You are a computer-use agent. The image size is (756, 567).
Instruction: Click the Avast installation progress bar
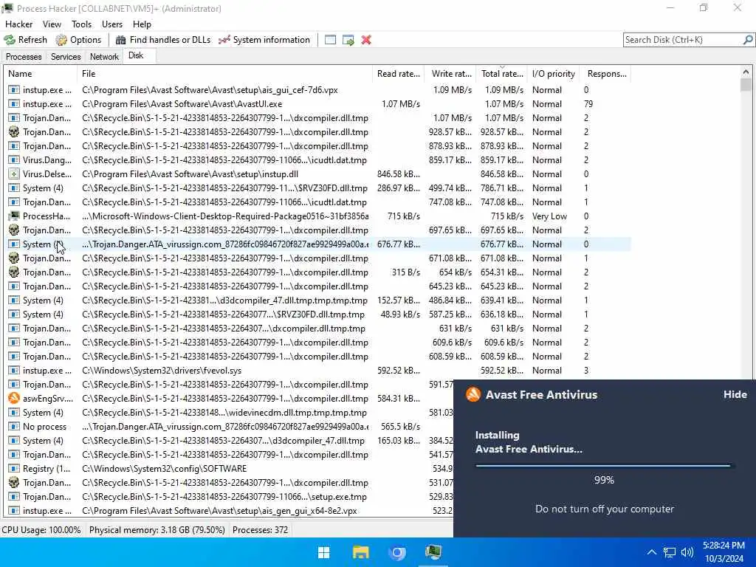coord(603,466)
